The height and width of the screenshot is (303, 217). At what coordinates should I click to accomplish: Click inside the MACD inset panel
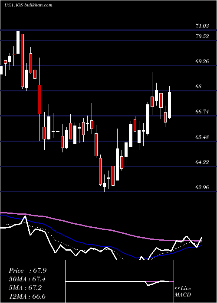tap(119, 281)
